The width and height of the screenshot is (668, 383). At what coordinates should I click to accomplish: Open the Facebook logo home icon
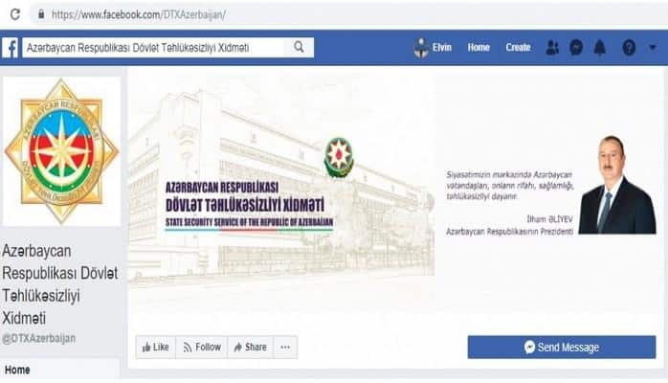pos(10,47)
